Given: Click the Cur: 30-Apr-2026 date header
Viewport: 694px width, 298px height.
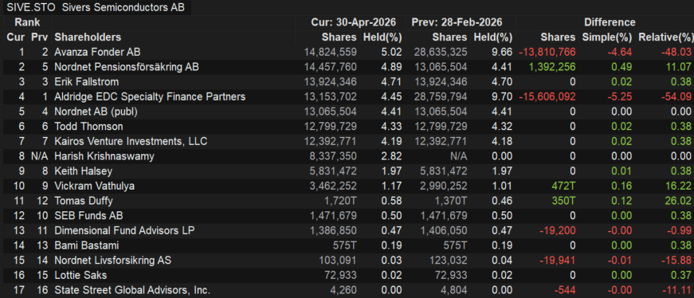Looking at the screenshot, I should (353, 22).
